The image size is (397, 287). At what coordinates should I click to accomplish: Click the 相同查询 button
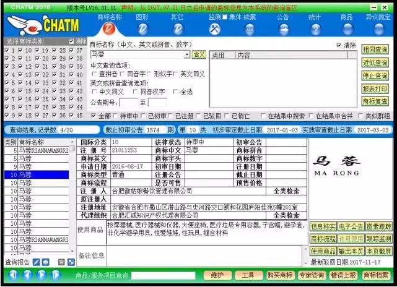[375, 49]
